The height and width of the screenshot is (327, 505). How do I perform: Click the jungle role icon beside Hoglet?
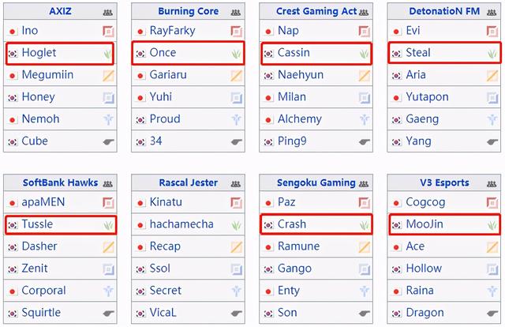pyautogui.click(x=108, y=54)
